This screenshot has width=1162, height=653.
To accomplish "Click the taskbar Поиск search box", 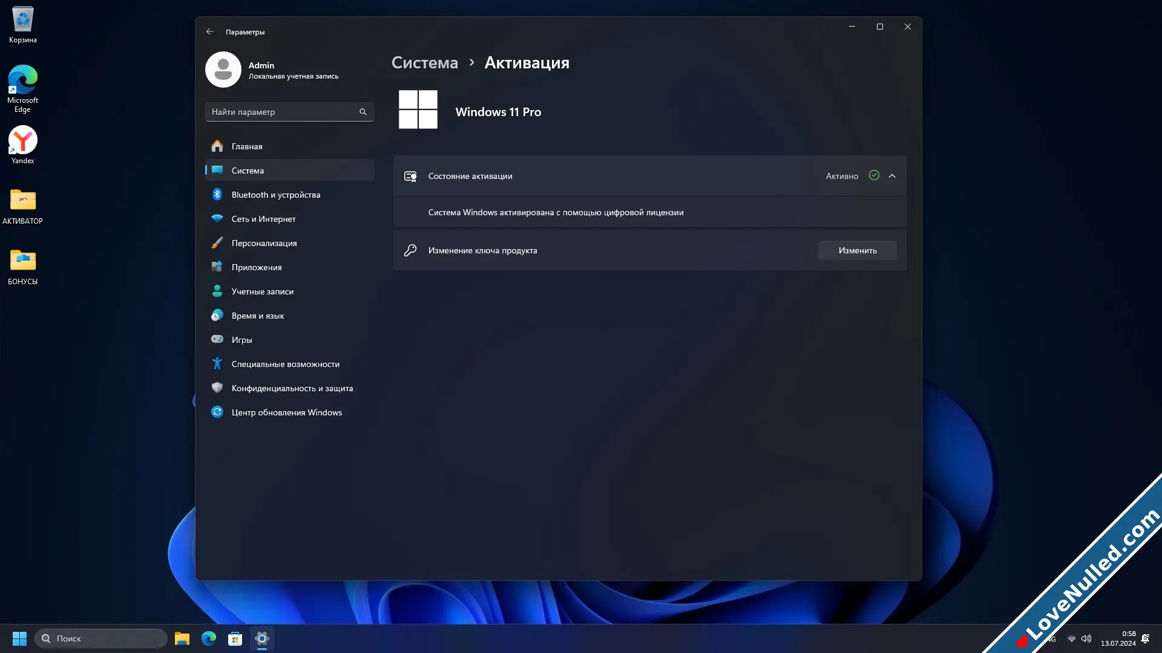I will point(100,638).
